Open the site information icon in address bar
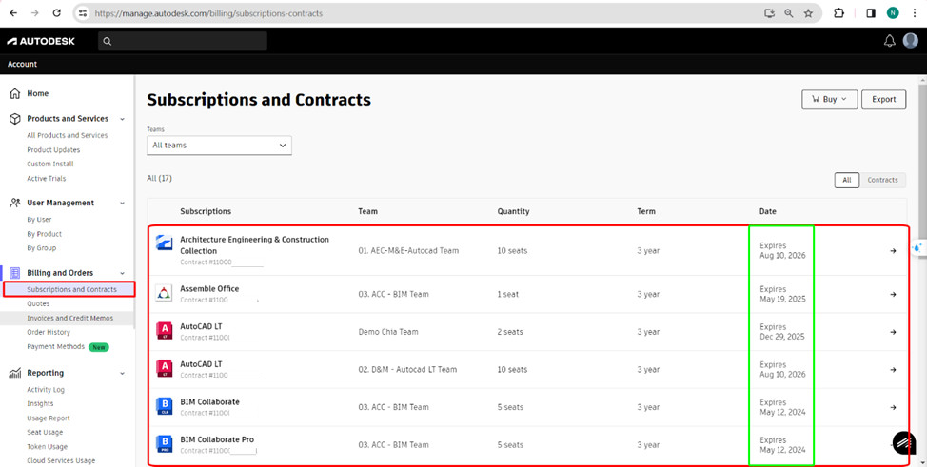Screen dimensions: 927x467 pyautogui.click(x=84, y=13)
